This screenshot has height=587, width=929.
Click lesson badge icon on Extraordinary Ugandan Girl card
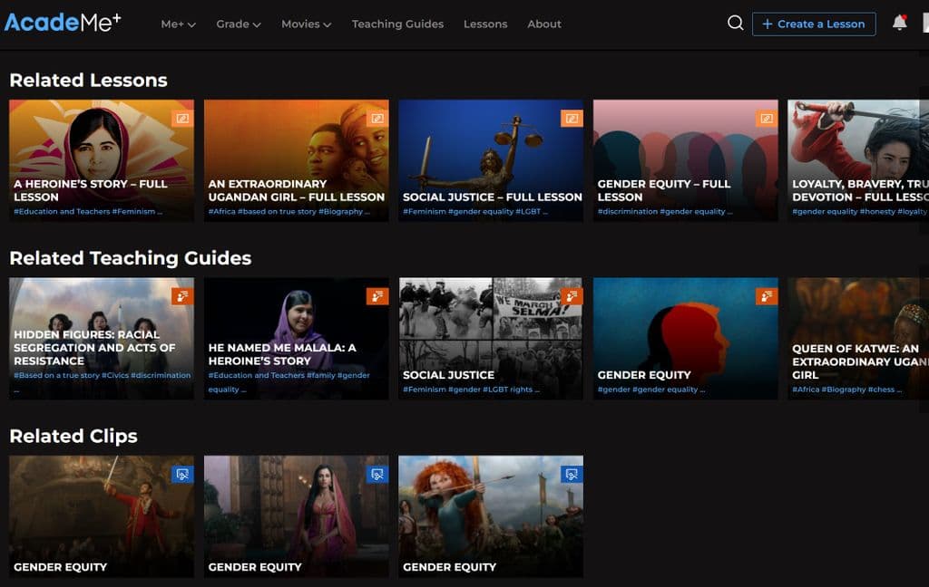pos(377,119)
